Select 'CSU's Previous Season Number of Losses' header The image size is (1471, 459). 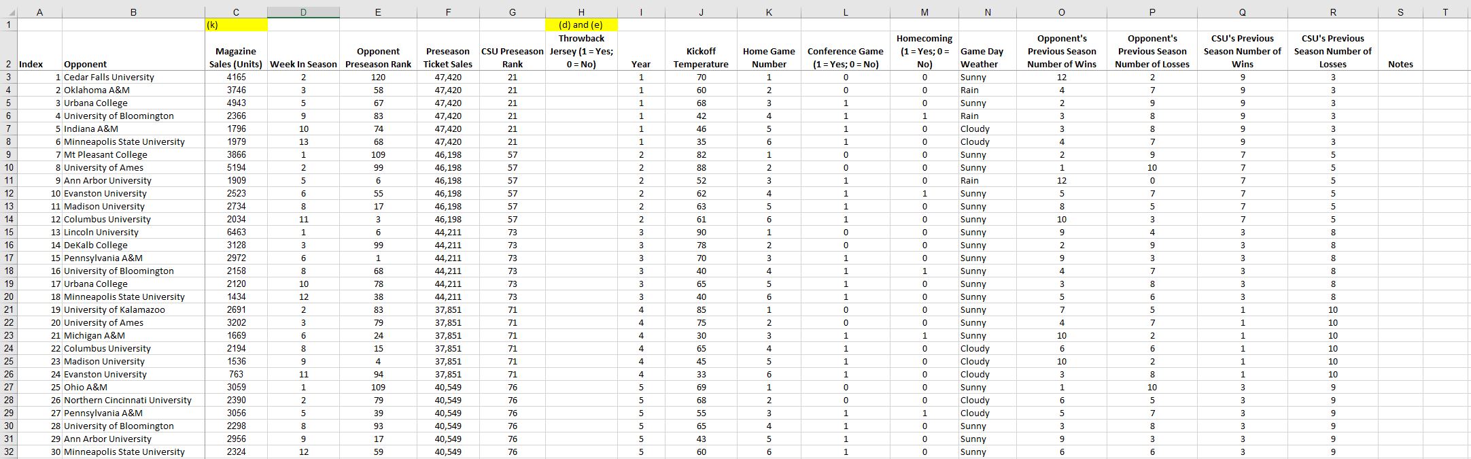tap(1332, 51)
